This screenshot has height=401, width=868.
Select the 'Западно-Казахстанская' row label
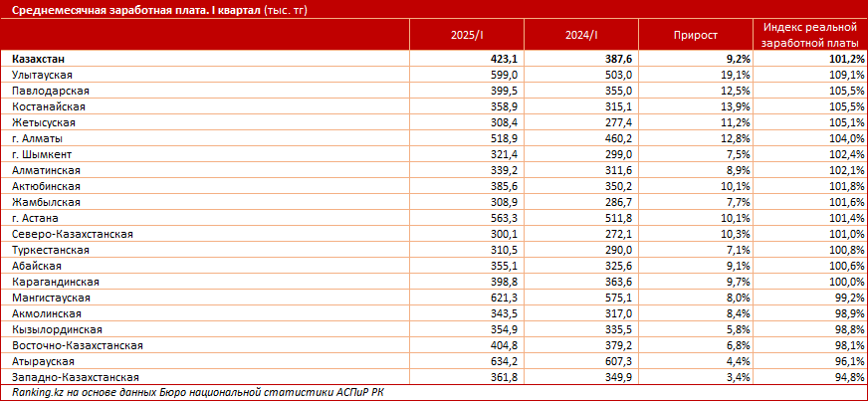pyautogui.click(x=75, y=377)
